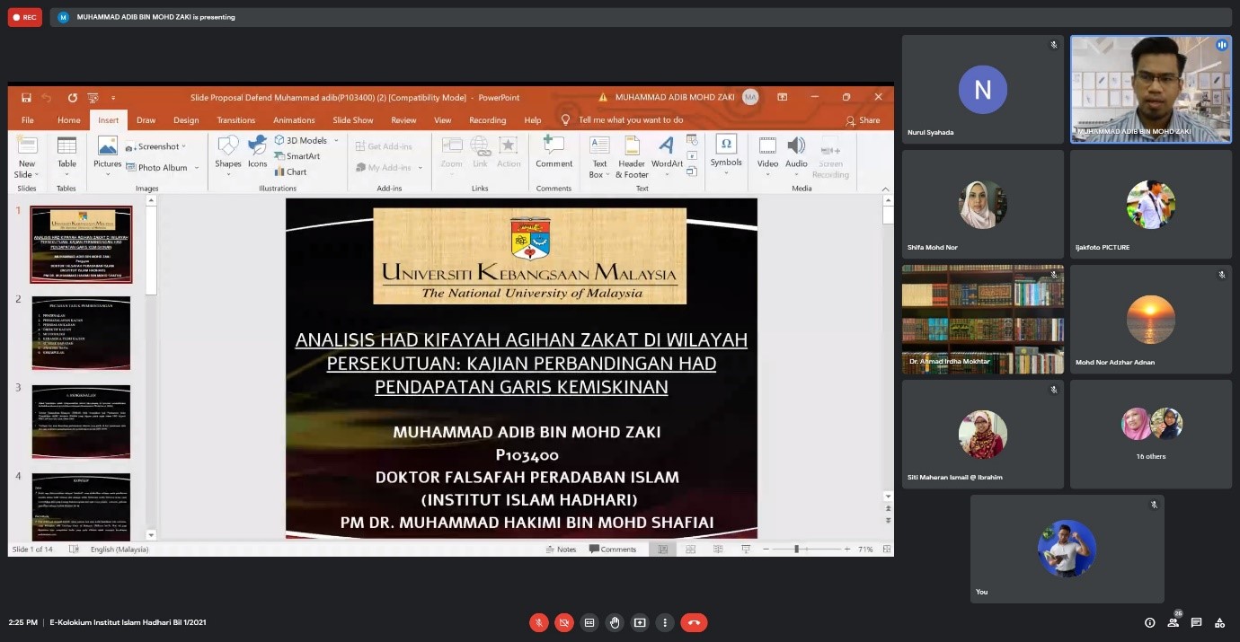This screenshot has height=642, width=1240.
Task: Unmute the microphone
Action: [539, 622]
